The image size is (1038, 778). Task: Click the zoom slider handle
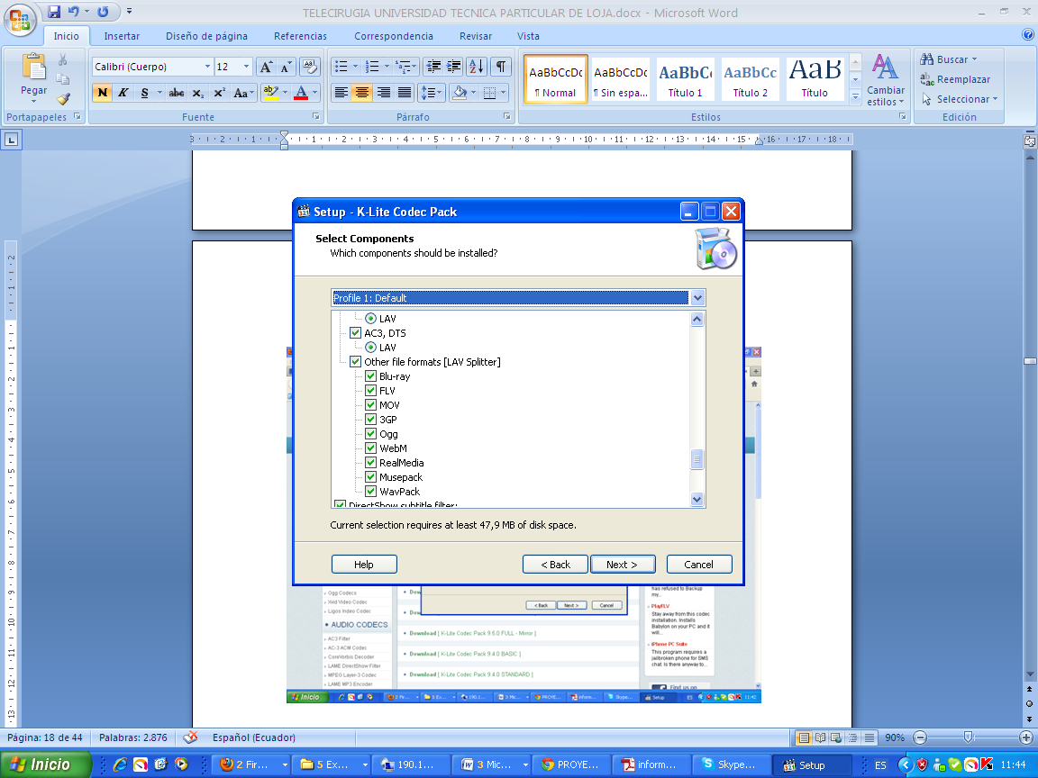click(x=969, y=737)
